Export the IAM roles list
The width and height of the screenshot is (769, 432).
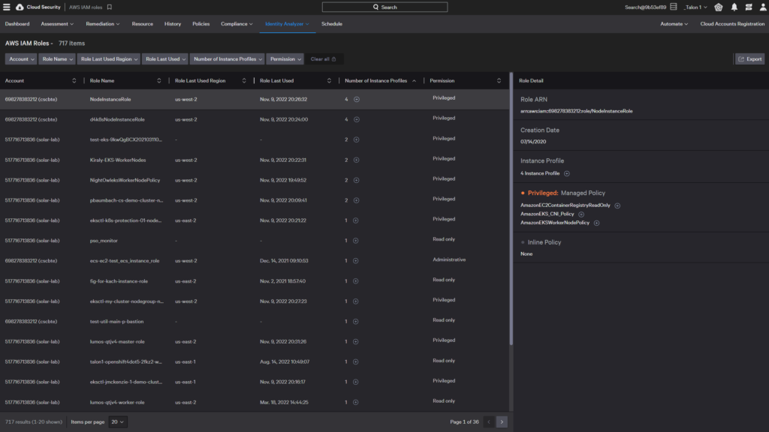pyautogui.click(x=750, y=59)
